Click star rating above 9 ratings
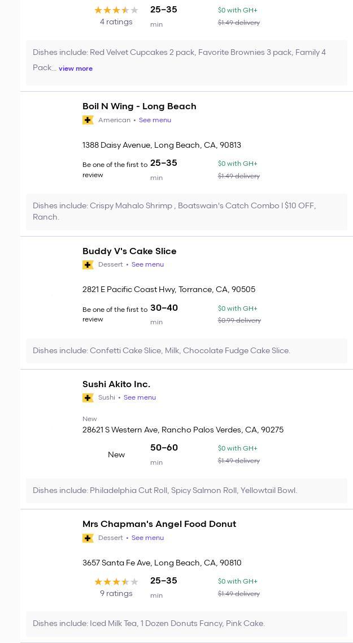This screenshot has width=353, height=643. (x=116, y=582)
